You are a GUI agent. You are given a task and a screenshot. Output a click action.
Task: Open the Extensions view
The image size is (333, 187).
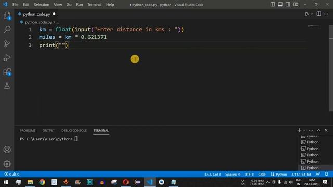click(7, 72)
